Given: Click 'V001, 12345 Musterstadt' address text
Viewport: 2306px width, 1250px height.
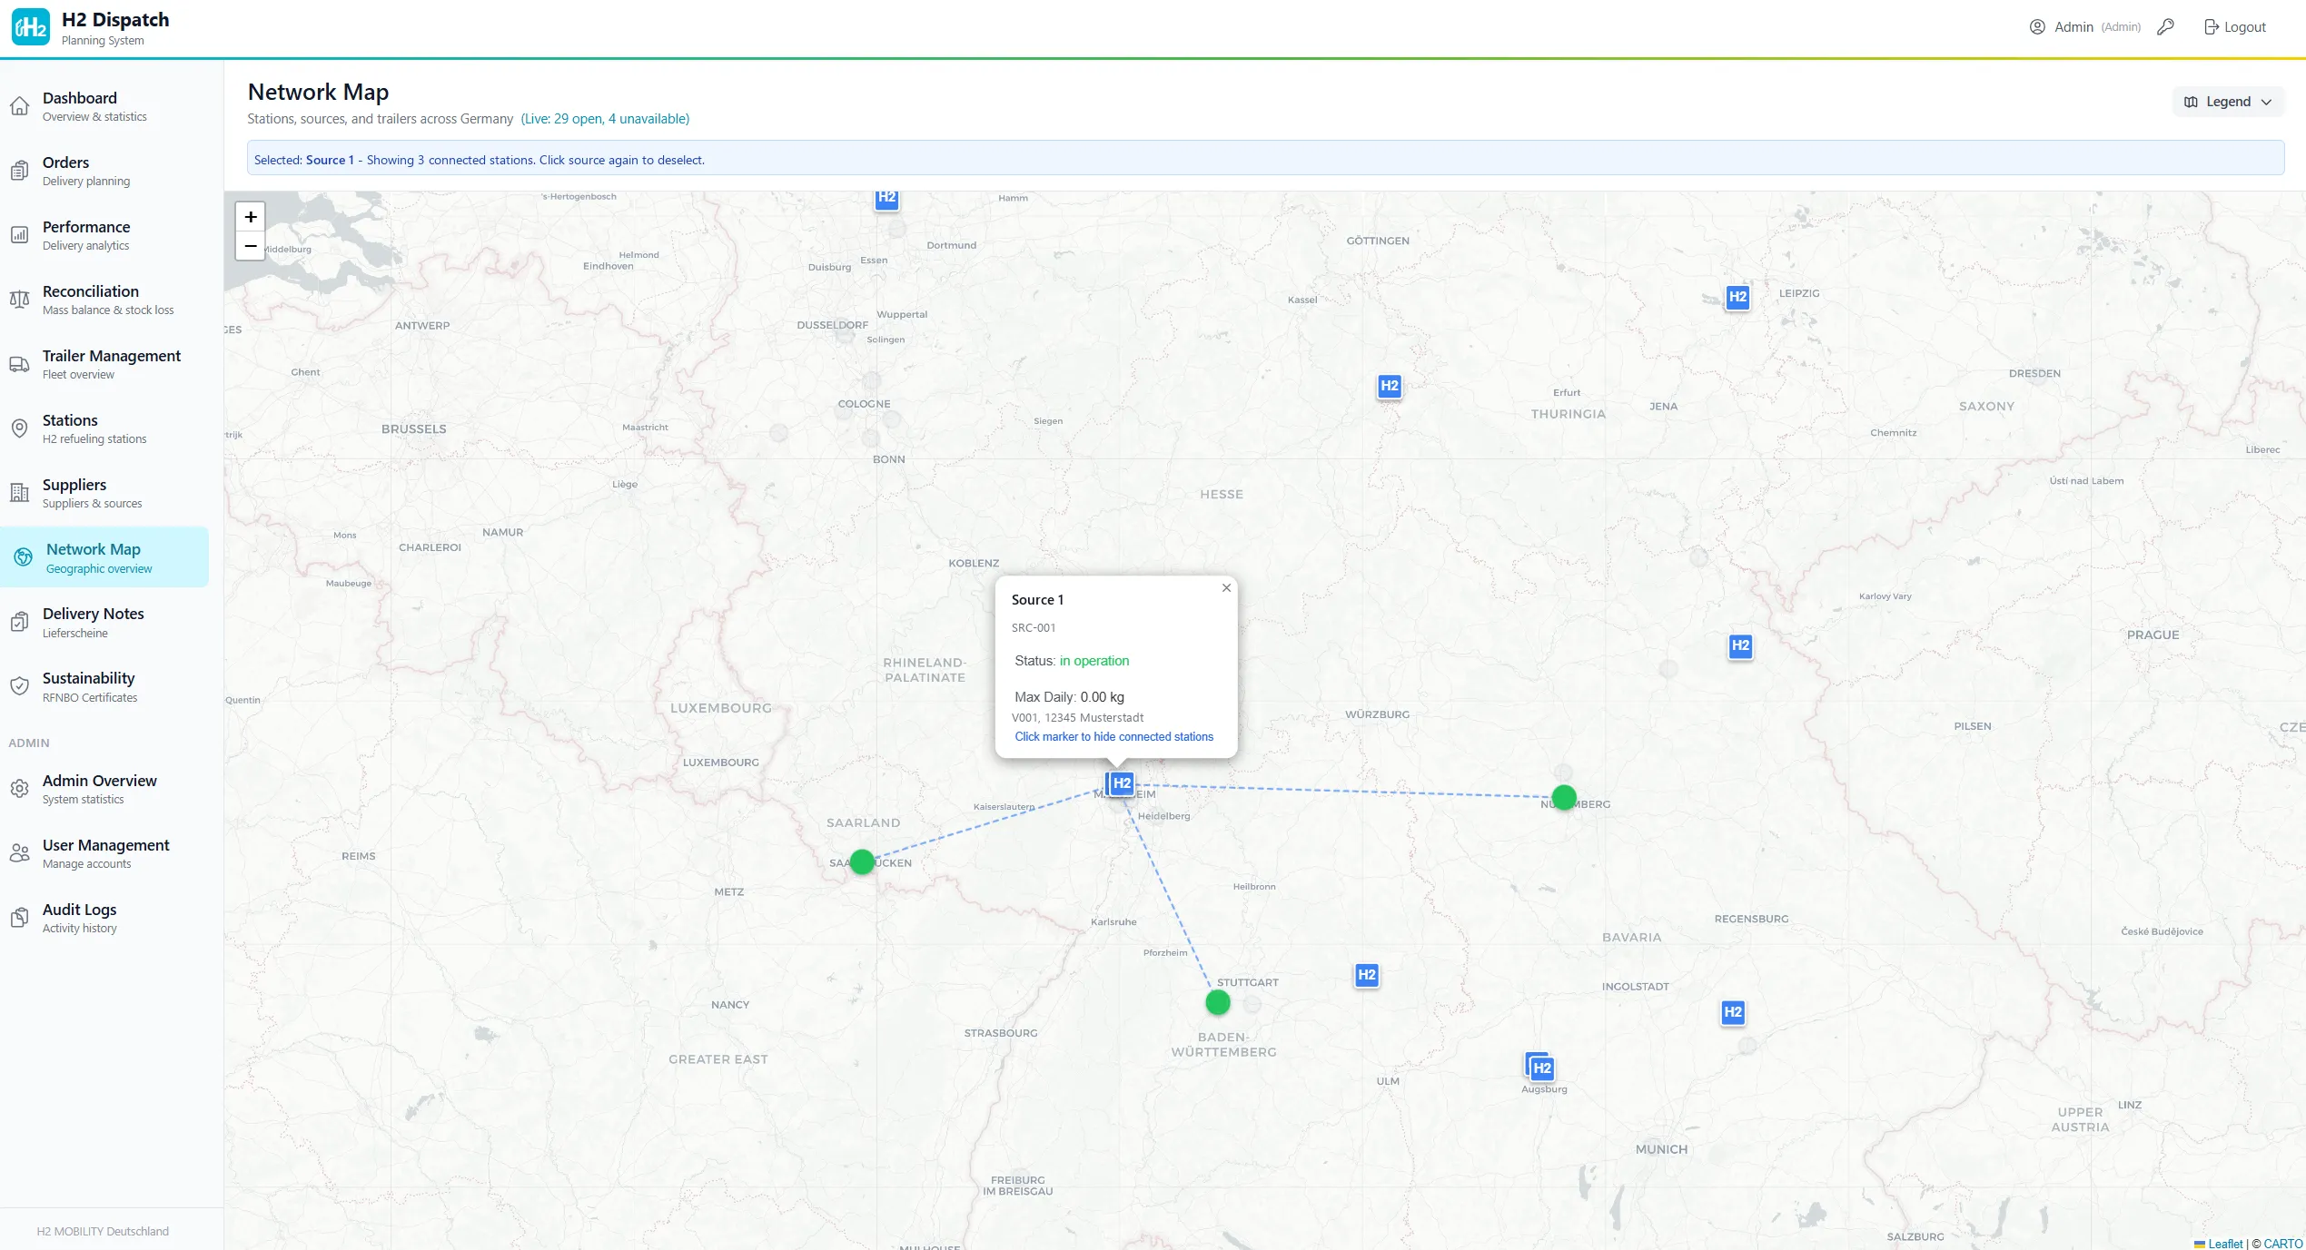Looking at the screenshot, I should point(1077,718).
